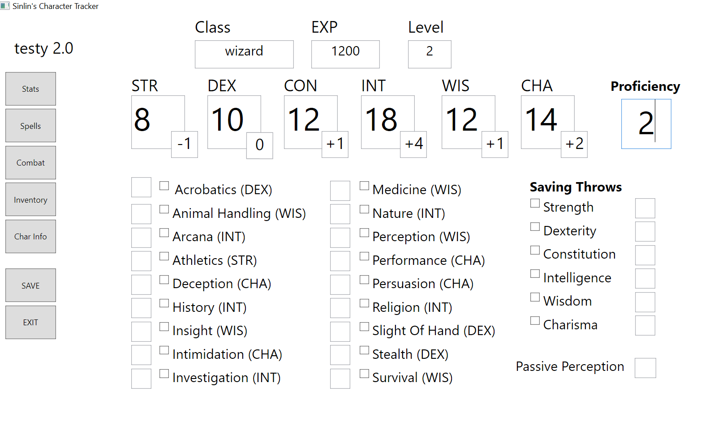Click the Class field containing wizard

[x=244, y=54]
